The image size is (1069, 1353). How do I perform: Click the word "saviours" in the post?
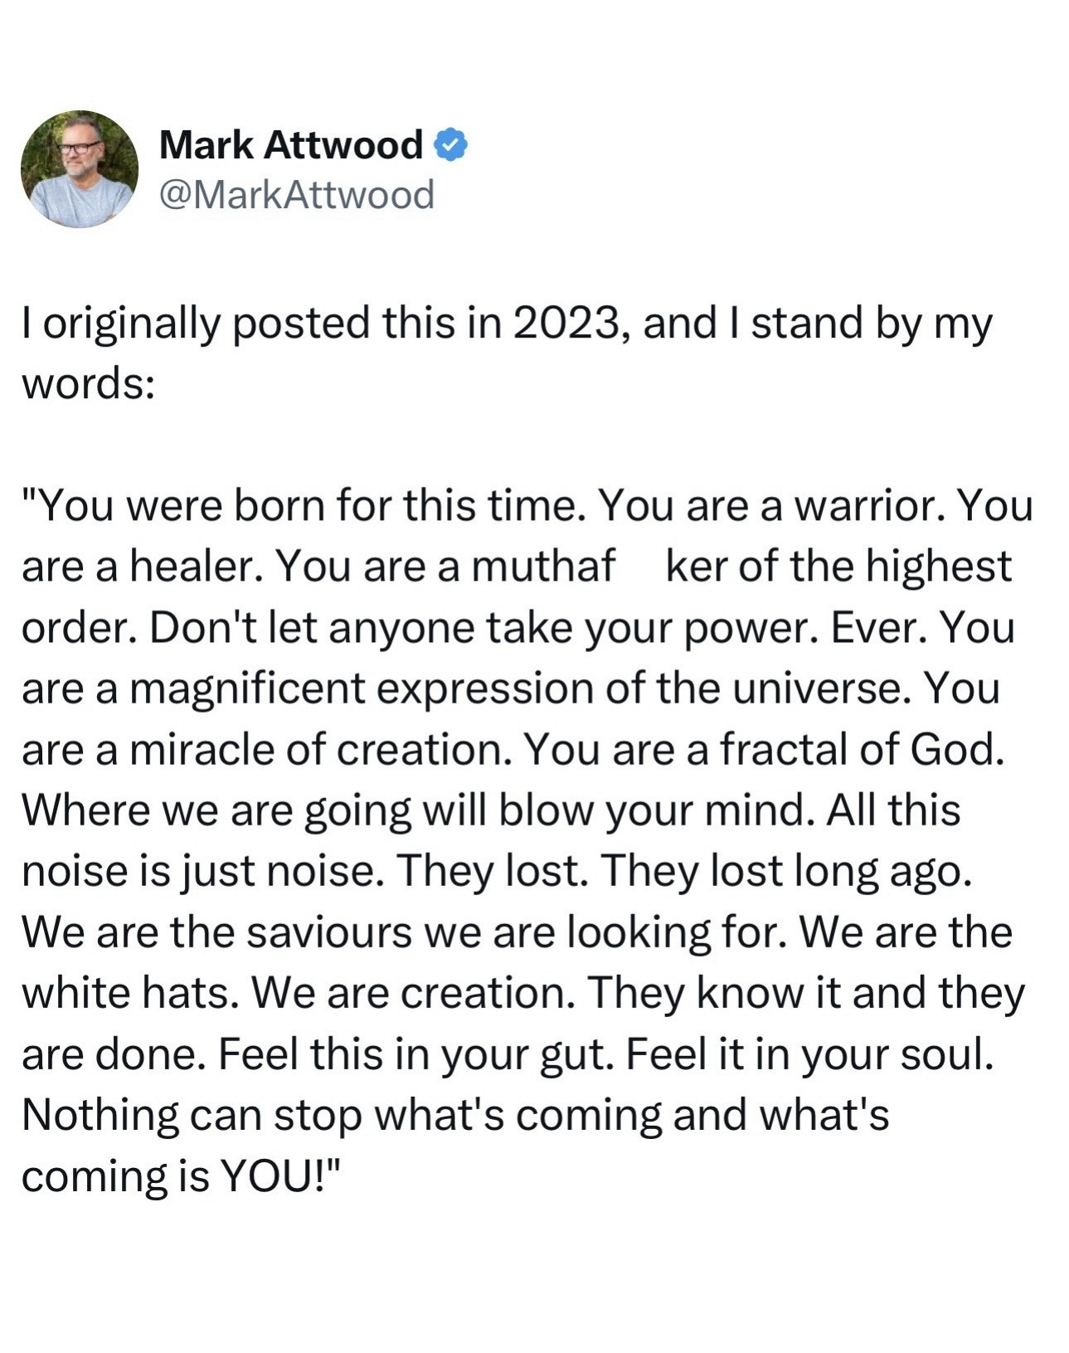click(x=328, y=932)
